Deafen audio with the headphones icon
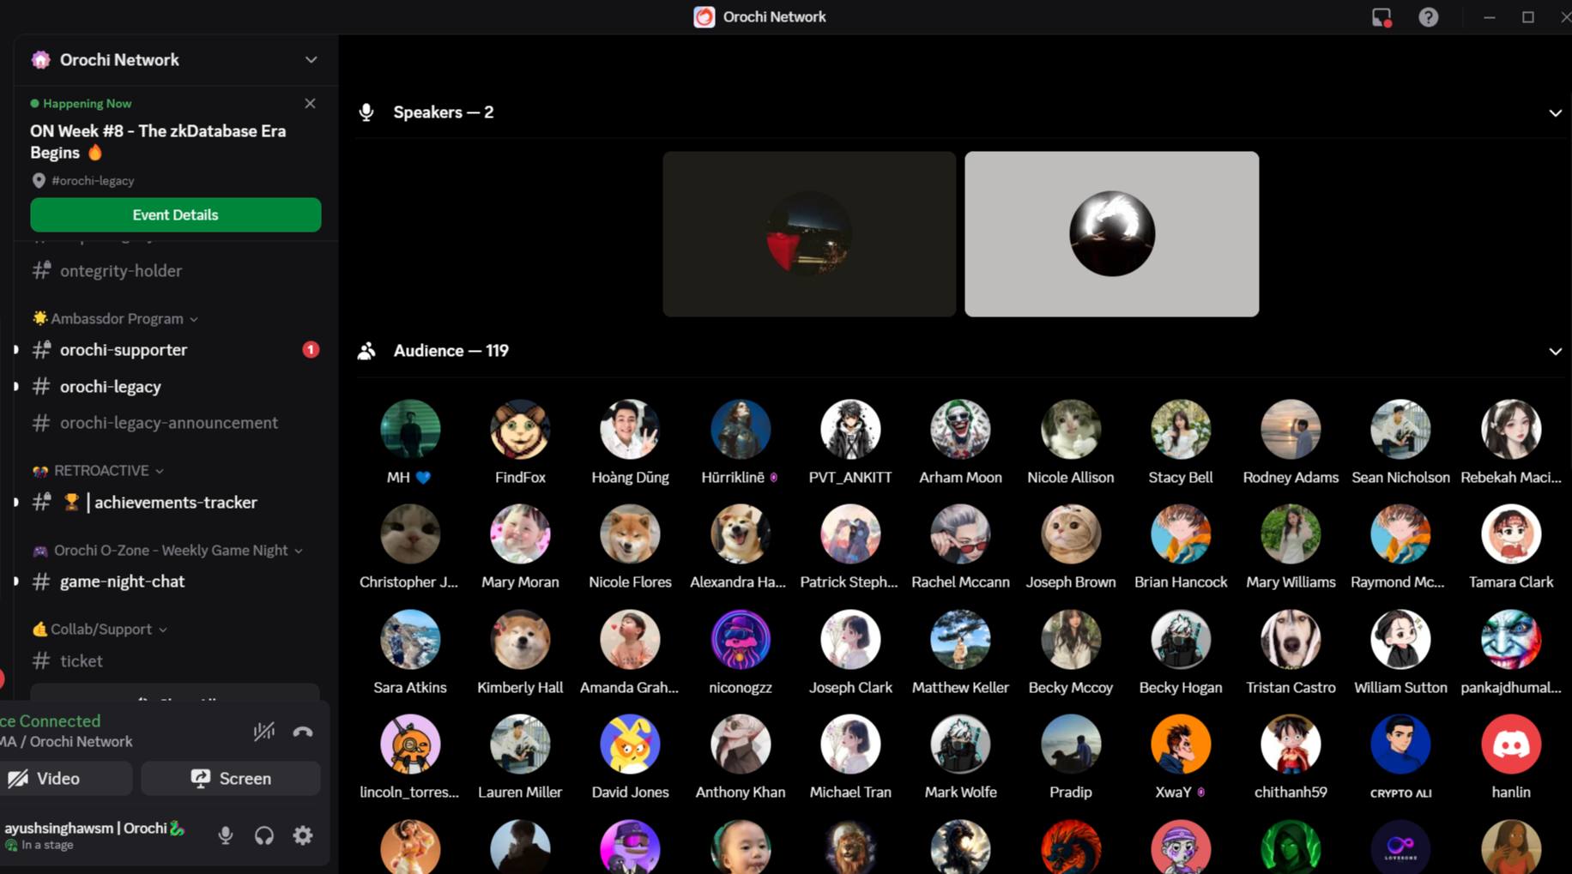1572x874 pixels. tap(263, 835)
